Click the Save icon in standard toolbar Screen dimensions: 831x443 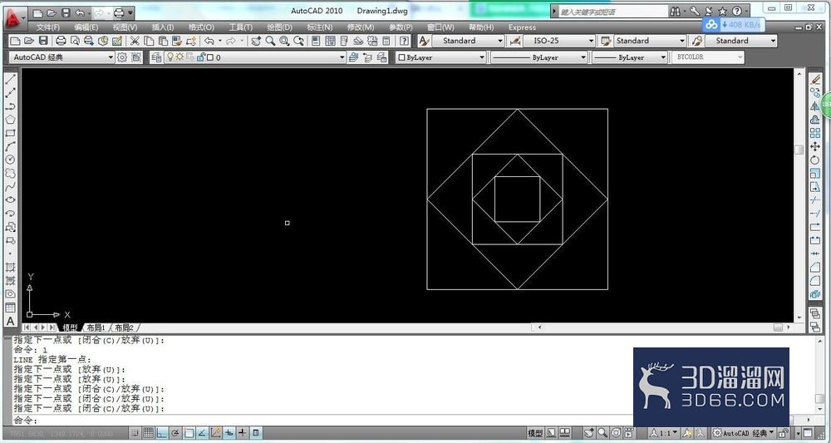pos(43,41)
